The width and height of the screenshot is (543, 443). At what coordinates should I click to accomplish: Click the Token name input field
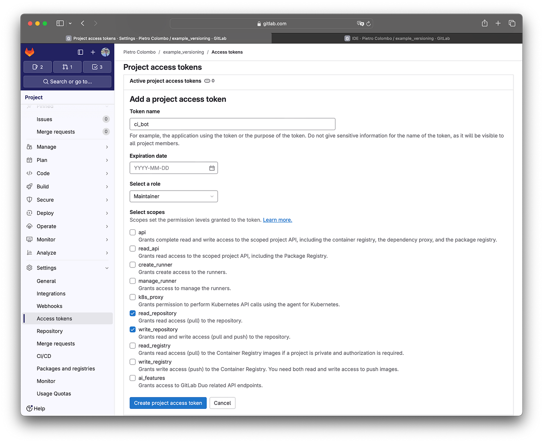pos(232,124)
